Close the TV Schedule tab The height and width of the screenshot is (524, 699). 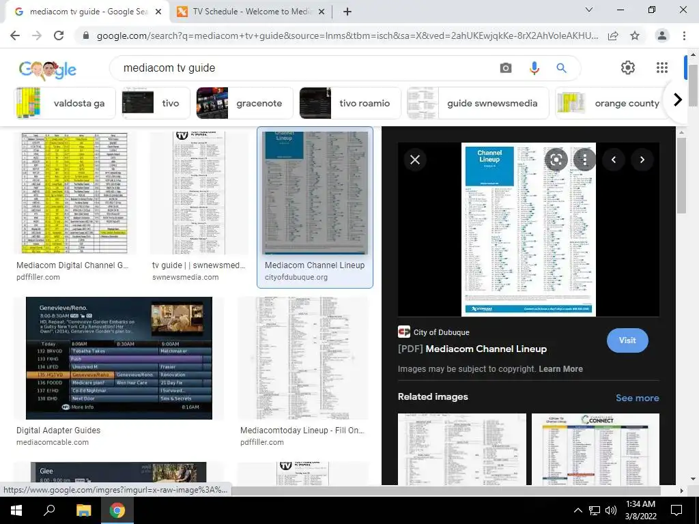(x=321, y=12)
